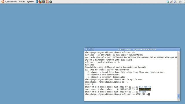Open the volume control speaker icon

click(x=180, y=2)
